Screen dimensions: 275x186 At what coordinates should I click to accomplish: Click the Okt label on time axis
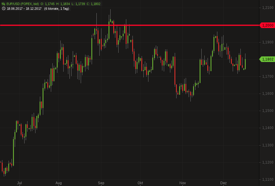click(140, 183)
